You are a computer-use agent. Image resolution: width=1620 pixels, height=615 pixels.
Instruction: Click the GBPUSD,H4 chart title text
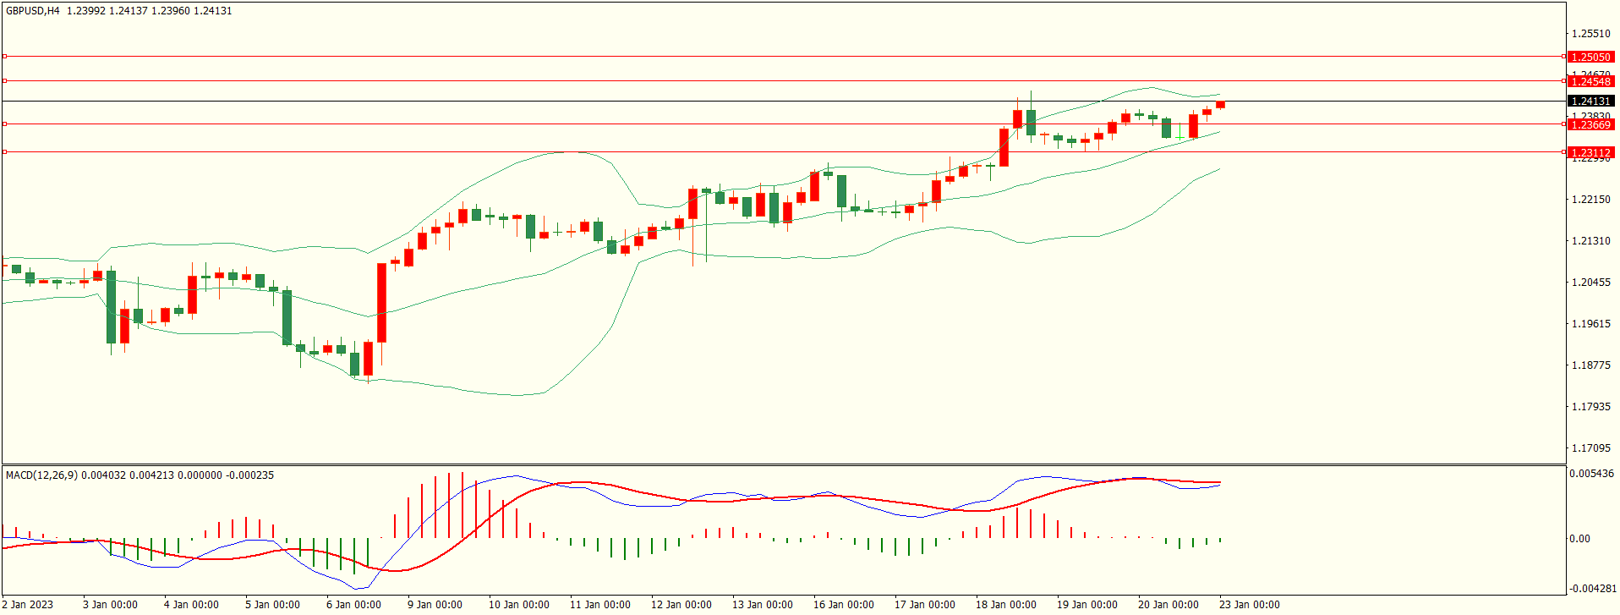pyautogui.click(x=33, y=11)
